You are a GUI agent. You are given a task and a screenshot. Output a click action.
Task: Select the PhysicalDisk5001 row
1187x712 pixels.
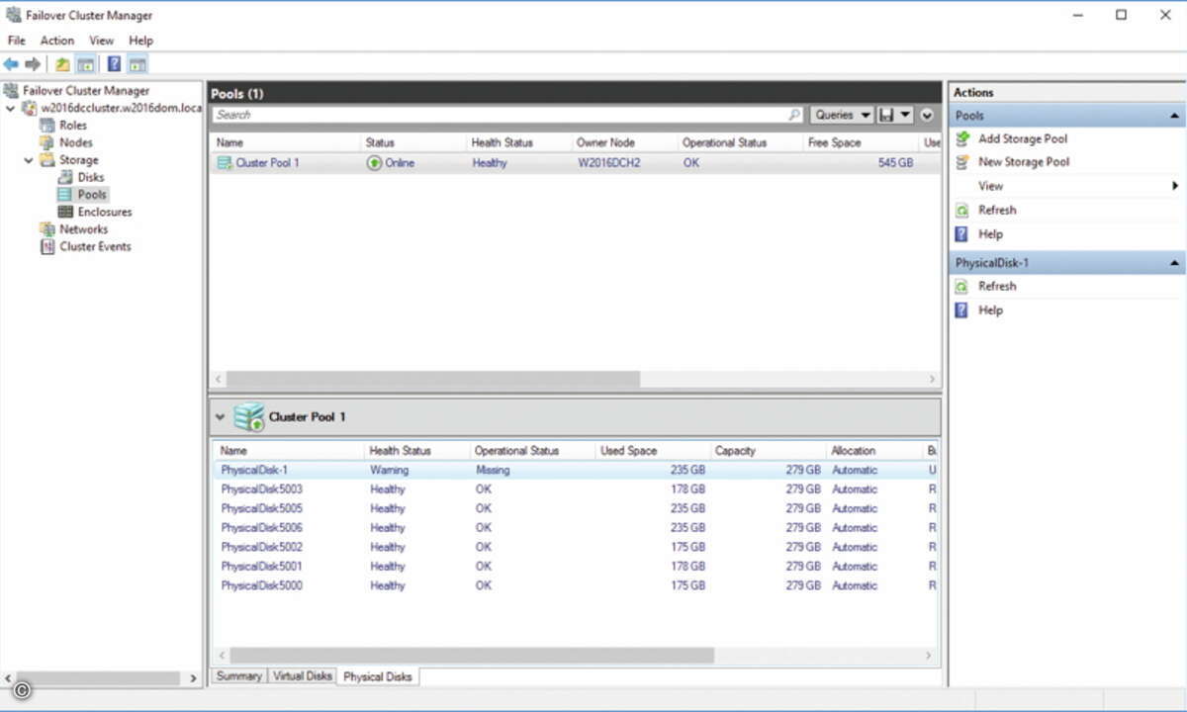pos(575,567)
